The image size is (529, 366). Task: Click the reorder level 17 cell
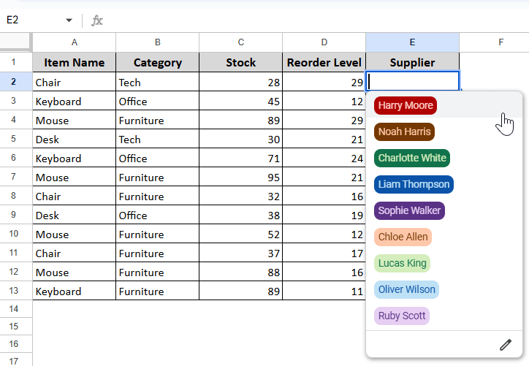tap(324, 253)
